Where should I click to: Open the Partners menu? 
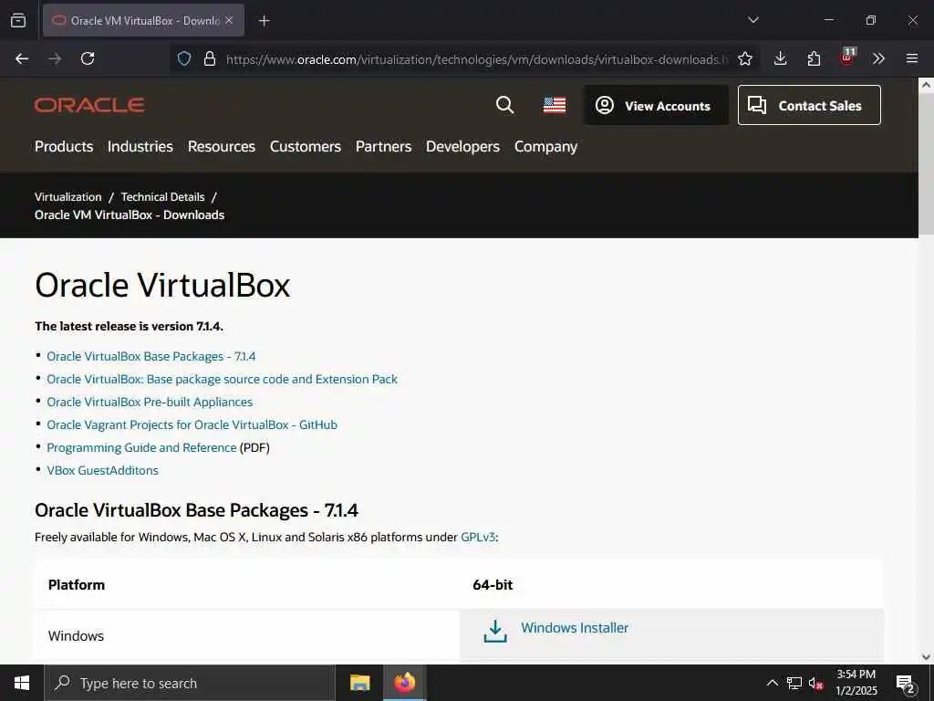(x=384, y=147)
